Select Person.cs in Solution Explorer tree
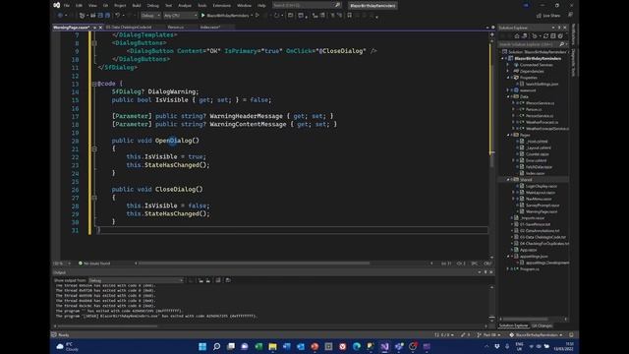 tap(534, 109)
